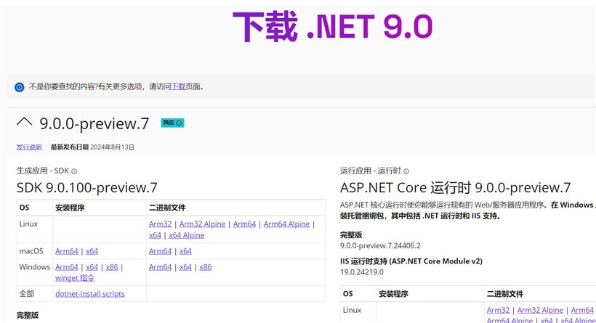The width and height of the screenshot is (596, 323).
Task: Select IIS module version 19.0.24219.0
Action: [x=362, y=272]
